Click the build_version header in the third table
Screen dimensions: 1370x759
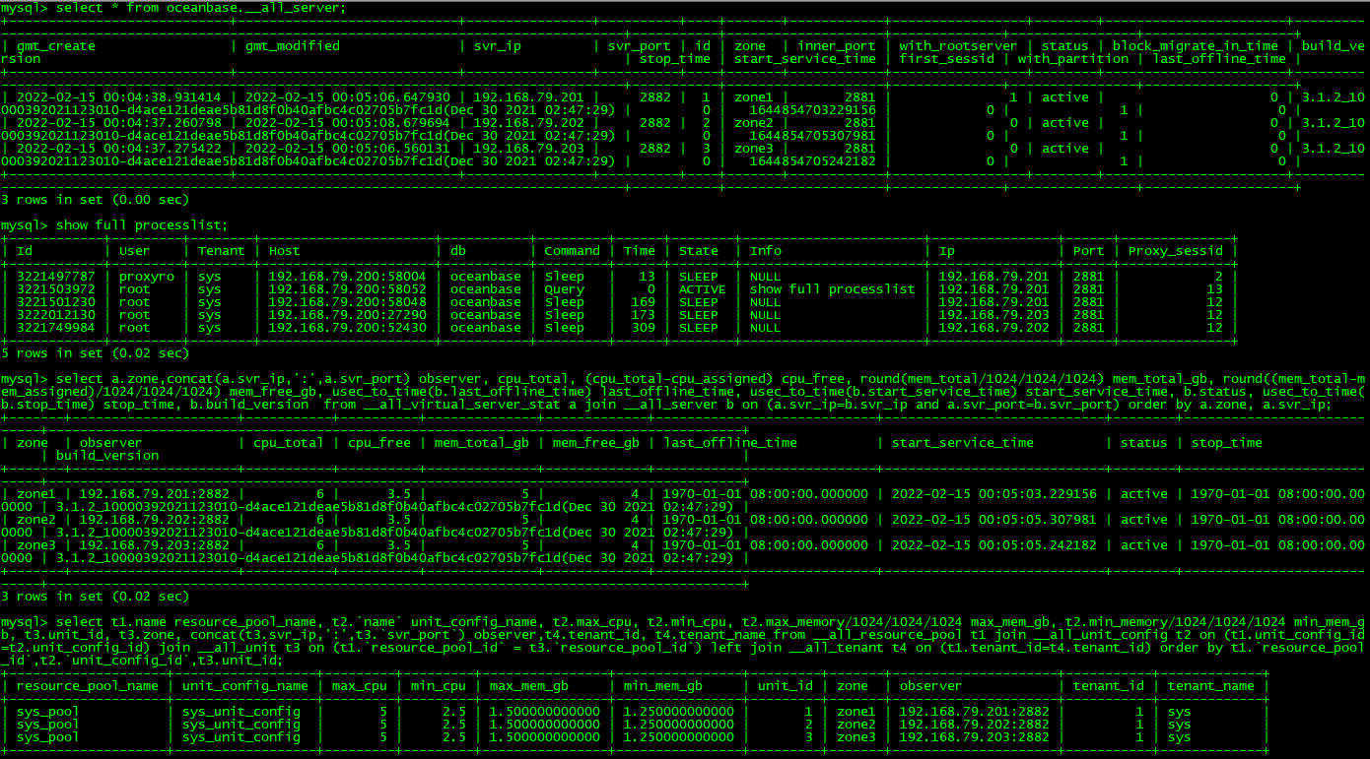click(x=107, y=456)
